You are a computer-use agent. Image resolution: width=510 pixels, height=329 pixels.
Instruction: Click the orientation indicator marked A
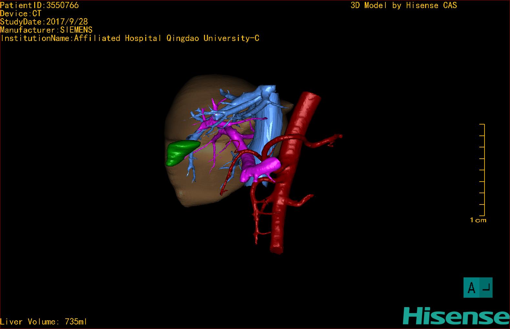478,287
